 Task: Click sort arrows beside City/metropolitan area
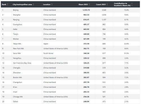[x=33, y=4]
